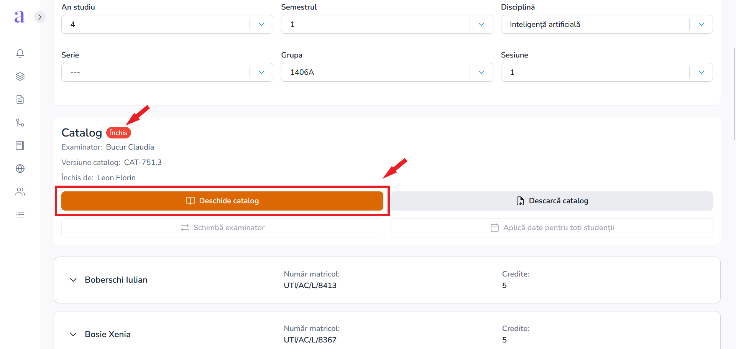Expand Bosie Xenia student row
Viewport: 736px width, 349px height.
(x=73, y=334)
